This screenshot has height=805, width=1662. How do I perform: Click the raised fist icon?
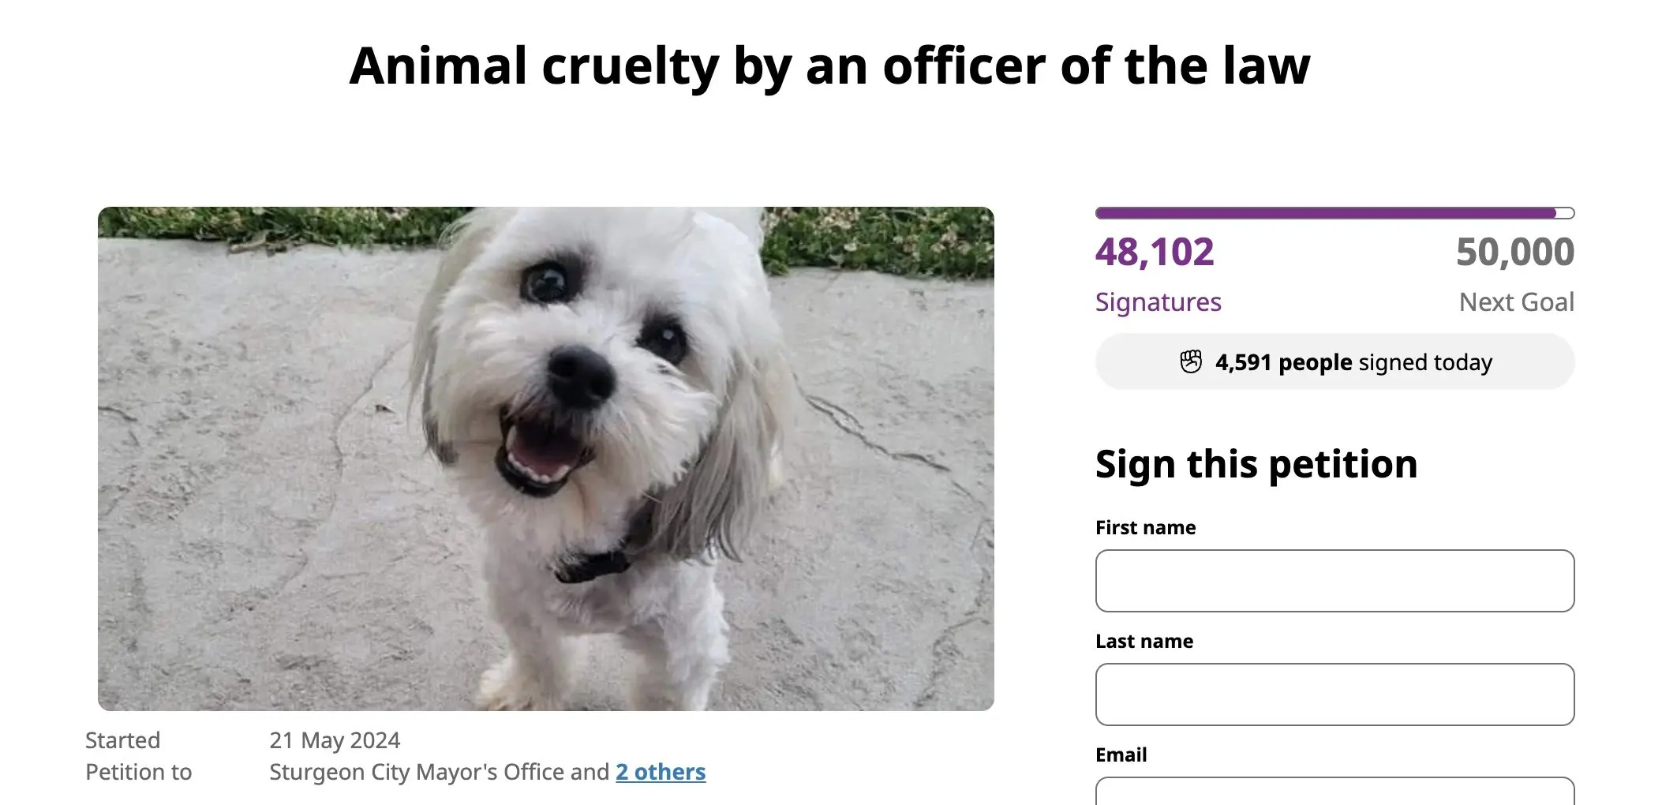point(1191,362)
